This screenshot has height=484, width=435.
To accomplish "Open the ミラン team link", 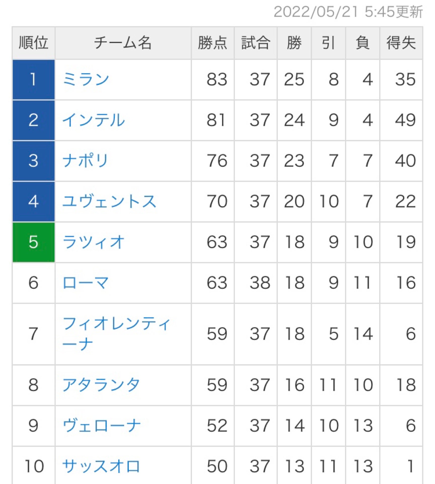I will pos(86,79).
